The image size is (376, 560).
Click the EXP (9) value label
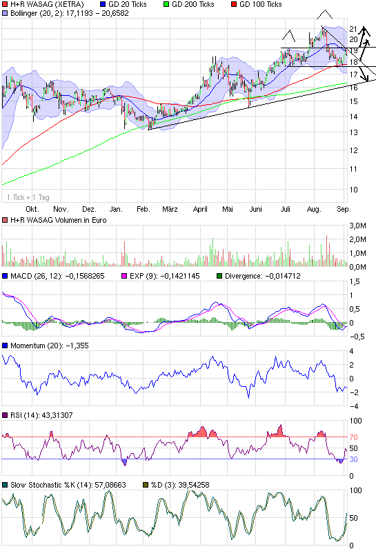(x=165, y=276)
